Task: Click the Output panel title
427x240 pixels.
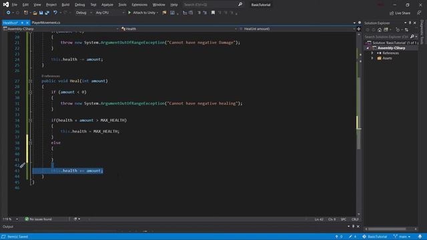Action: [x=8, y=227]
